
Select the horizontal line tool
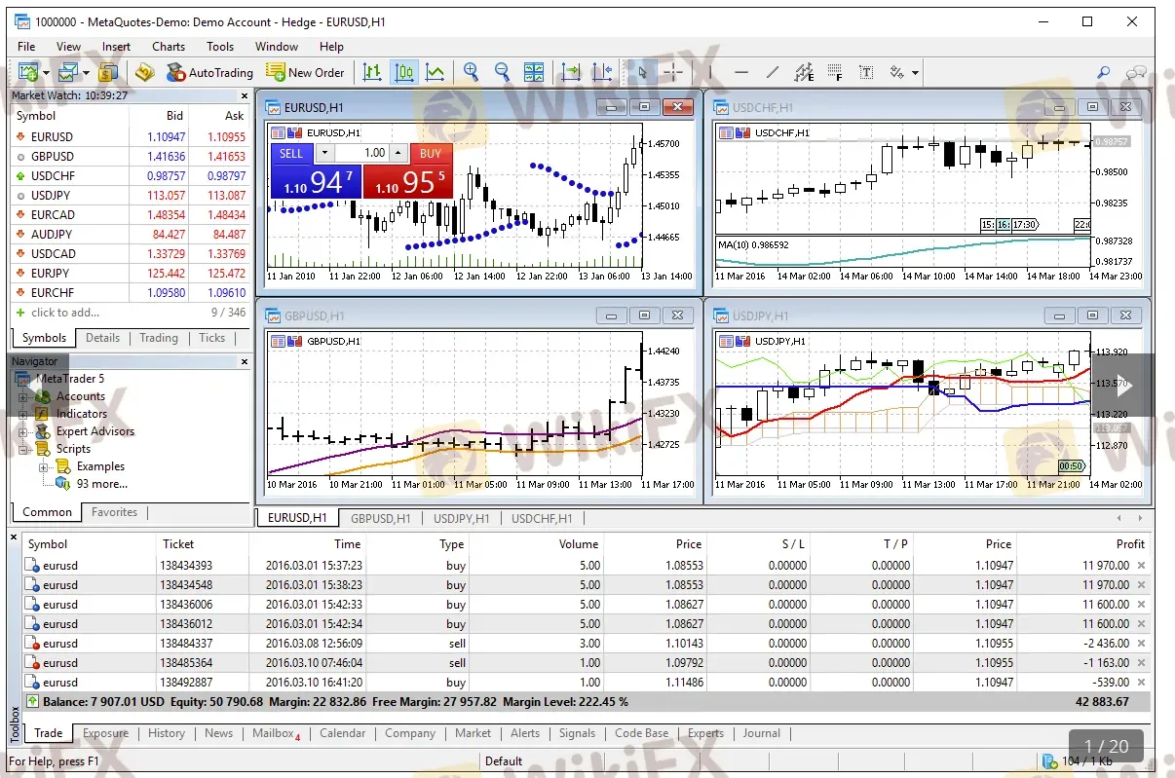(x=741, y=72)
